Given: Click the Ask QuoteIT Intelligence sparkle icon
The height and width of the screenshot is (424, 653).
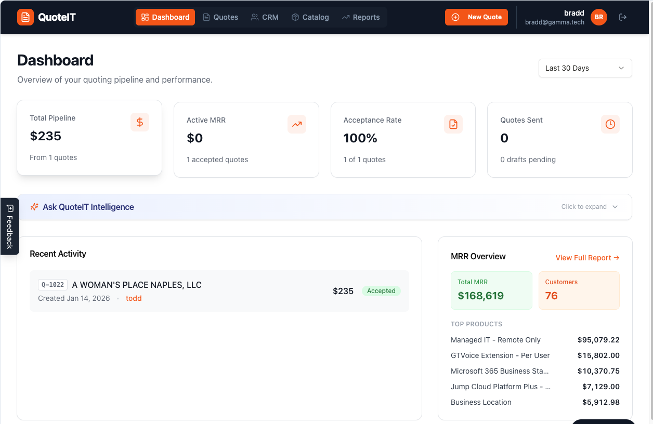Looking at the screenshot, I should click(x=34, y=207).
